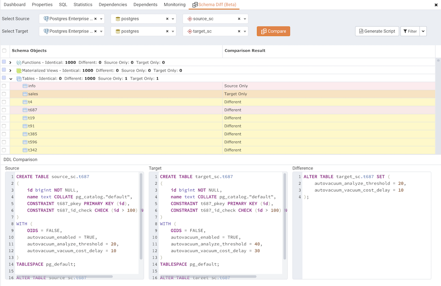This screenshot has width=441, height=286.
Task: Click the table icon beside t19
Action: (x=25, y=118)
